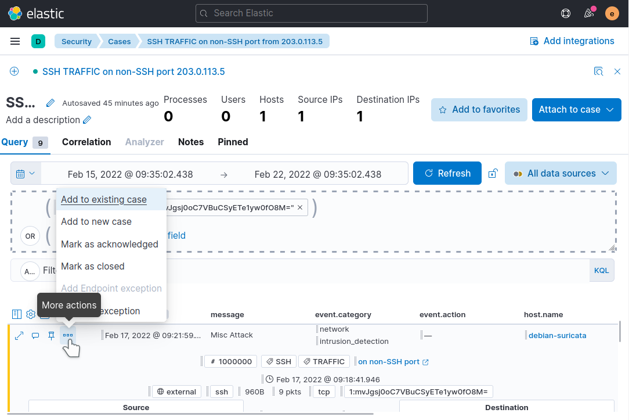Click the 1000000 signature ID badge
This screenshot has width=629, height=420.
[x=231, y=361]
